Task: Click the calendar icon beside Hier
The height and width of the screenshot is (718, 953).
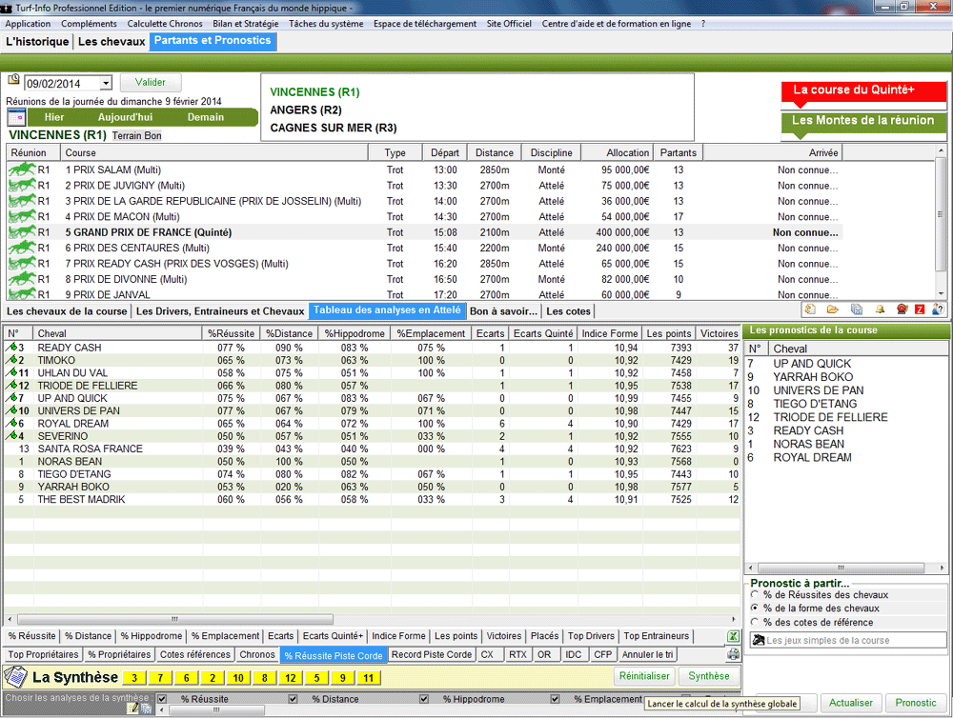Action: coord(17,117)
